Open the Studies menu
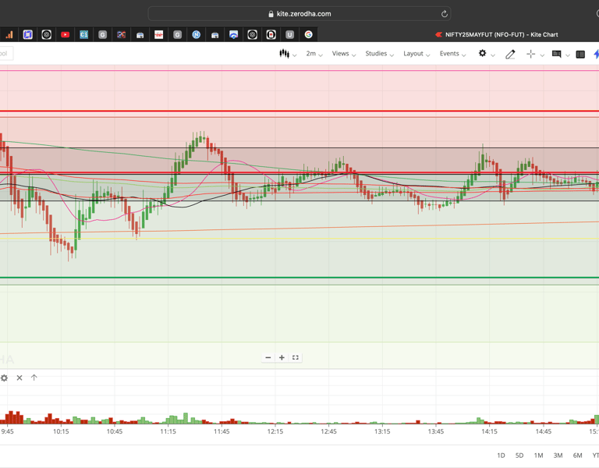The height and width of the screenshot is (468, 599). (379, 54)
